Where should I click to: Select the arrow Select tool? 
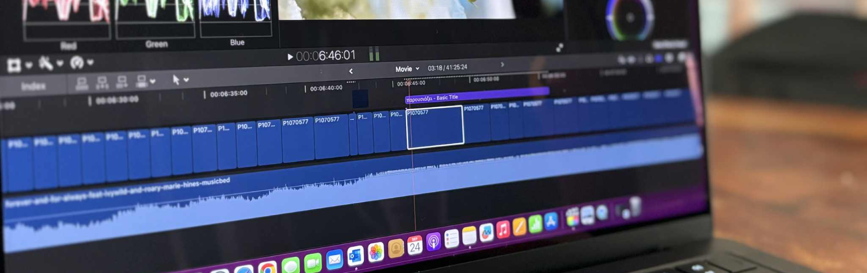pos(176,80)
